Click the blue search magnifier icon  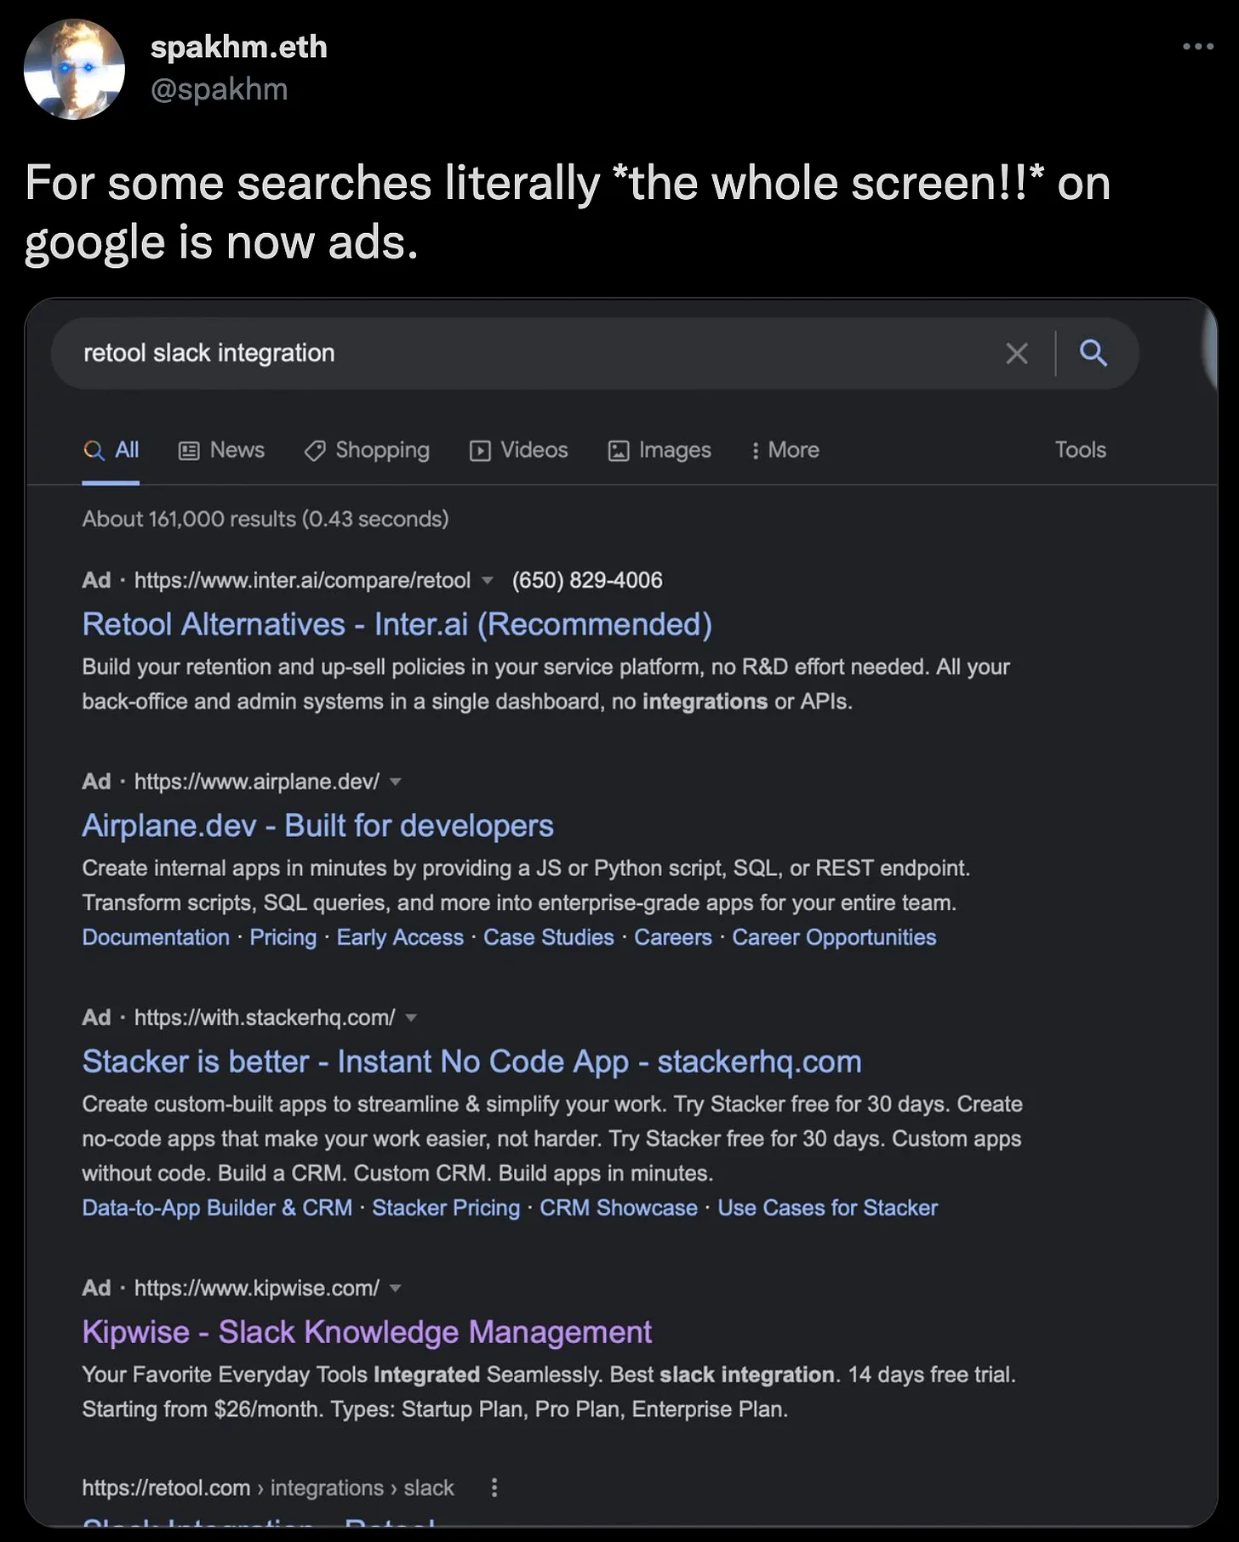tap(1093, 352)
